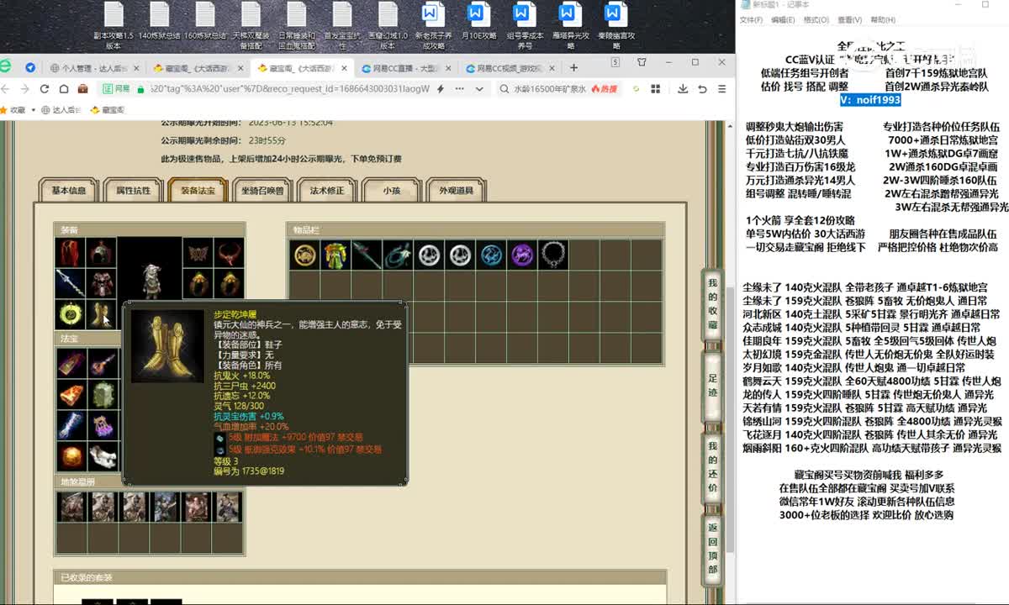Switch to 外观道具 tab
Viewport: 1009px width, 605px height.
(457, 191)
